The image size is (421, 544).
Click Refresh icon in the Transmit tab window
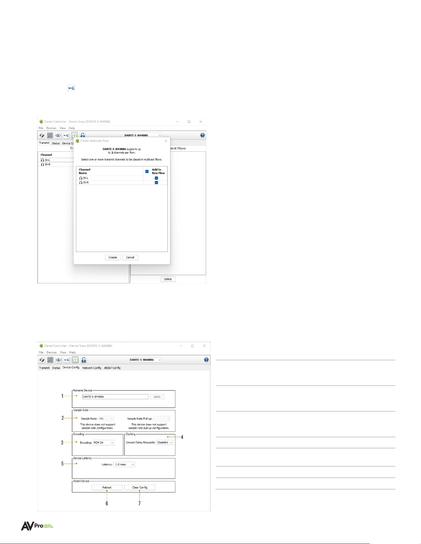[x=42, y=135]
